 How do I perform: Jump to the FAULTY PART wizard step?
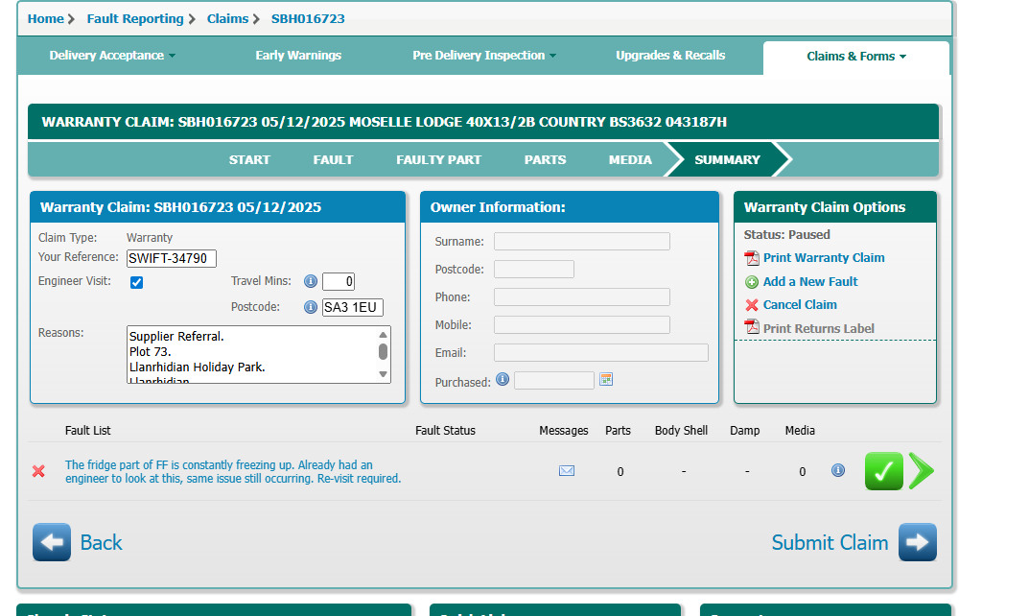point(438,160)
